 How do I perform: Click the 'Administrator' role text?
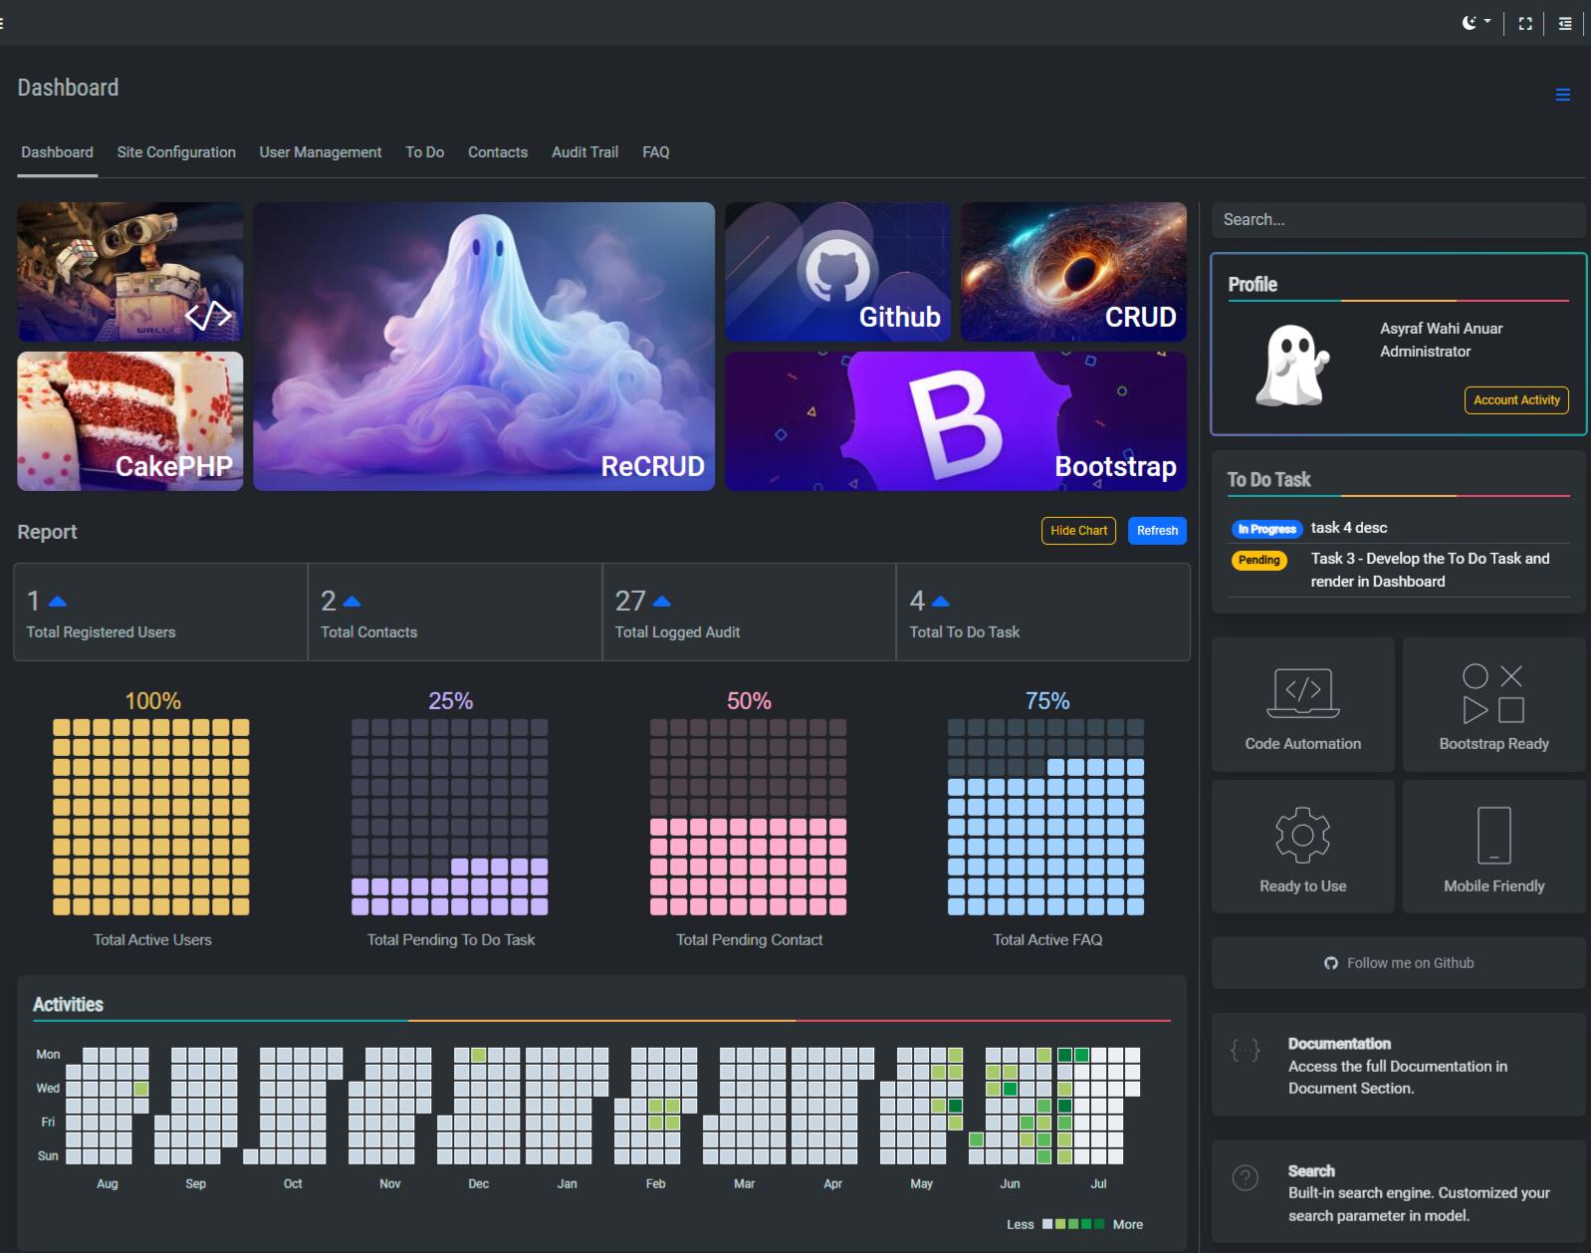coord(1425,352)
